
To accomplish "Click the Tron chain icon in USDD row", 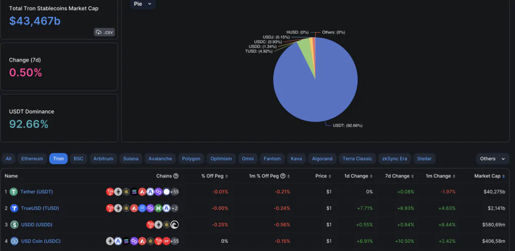I will [x=150, y=225].
